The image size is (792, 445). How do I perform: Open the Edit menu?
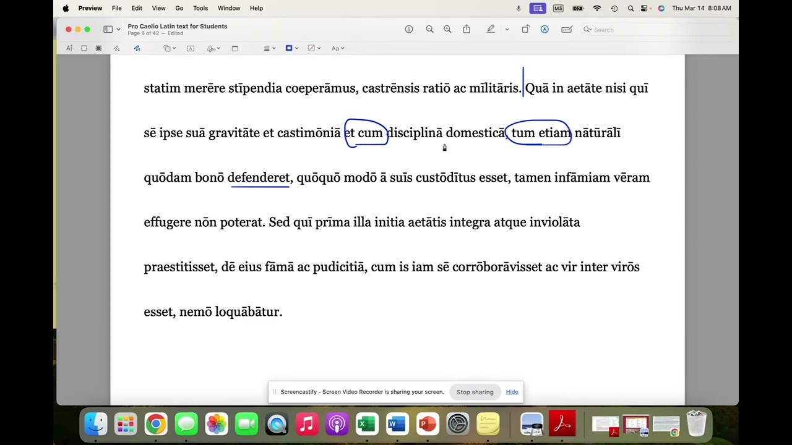click(137, 8)
